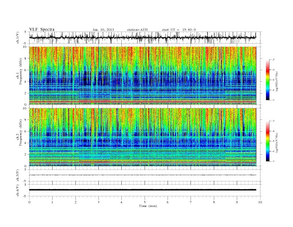Click the "ch.4(V)" axis label
Screen dimensions: 293x227
[x=18, y=190]
